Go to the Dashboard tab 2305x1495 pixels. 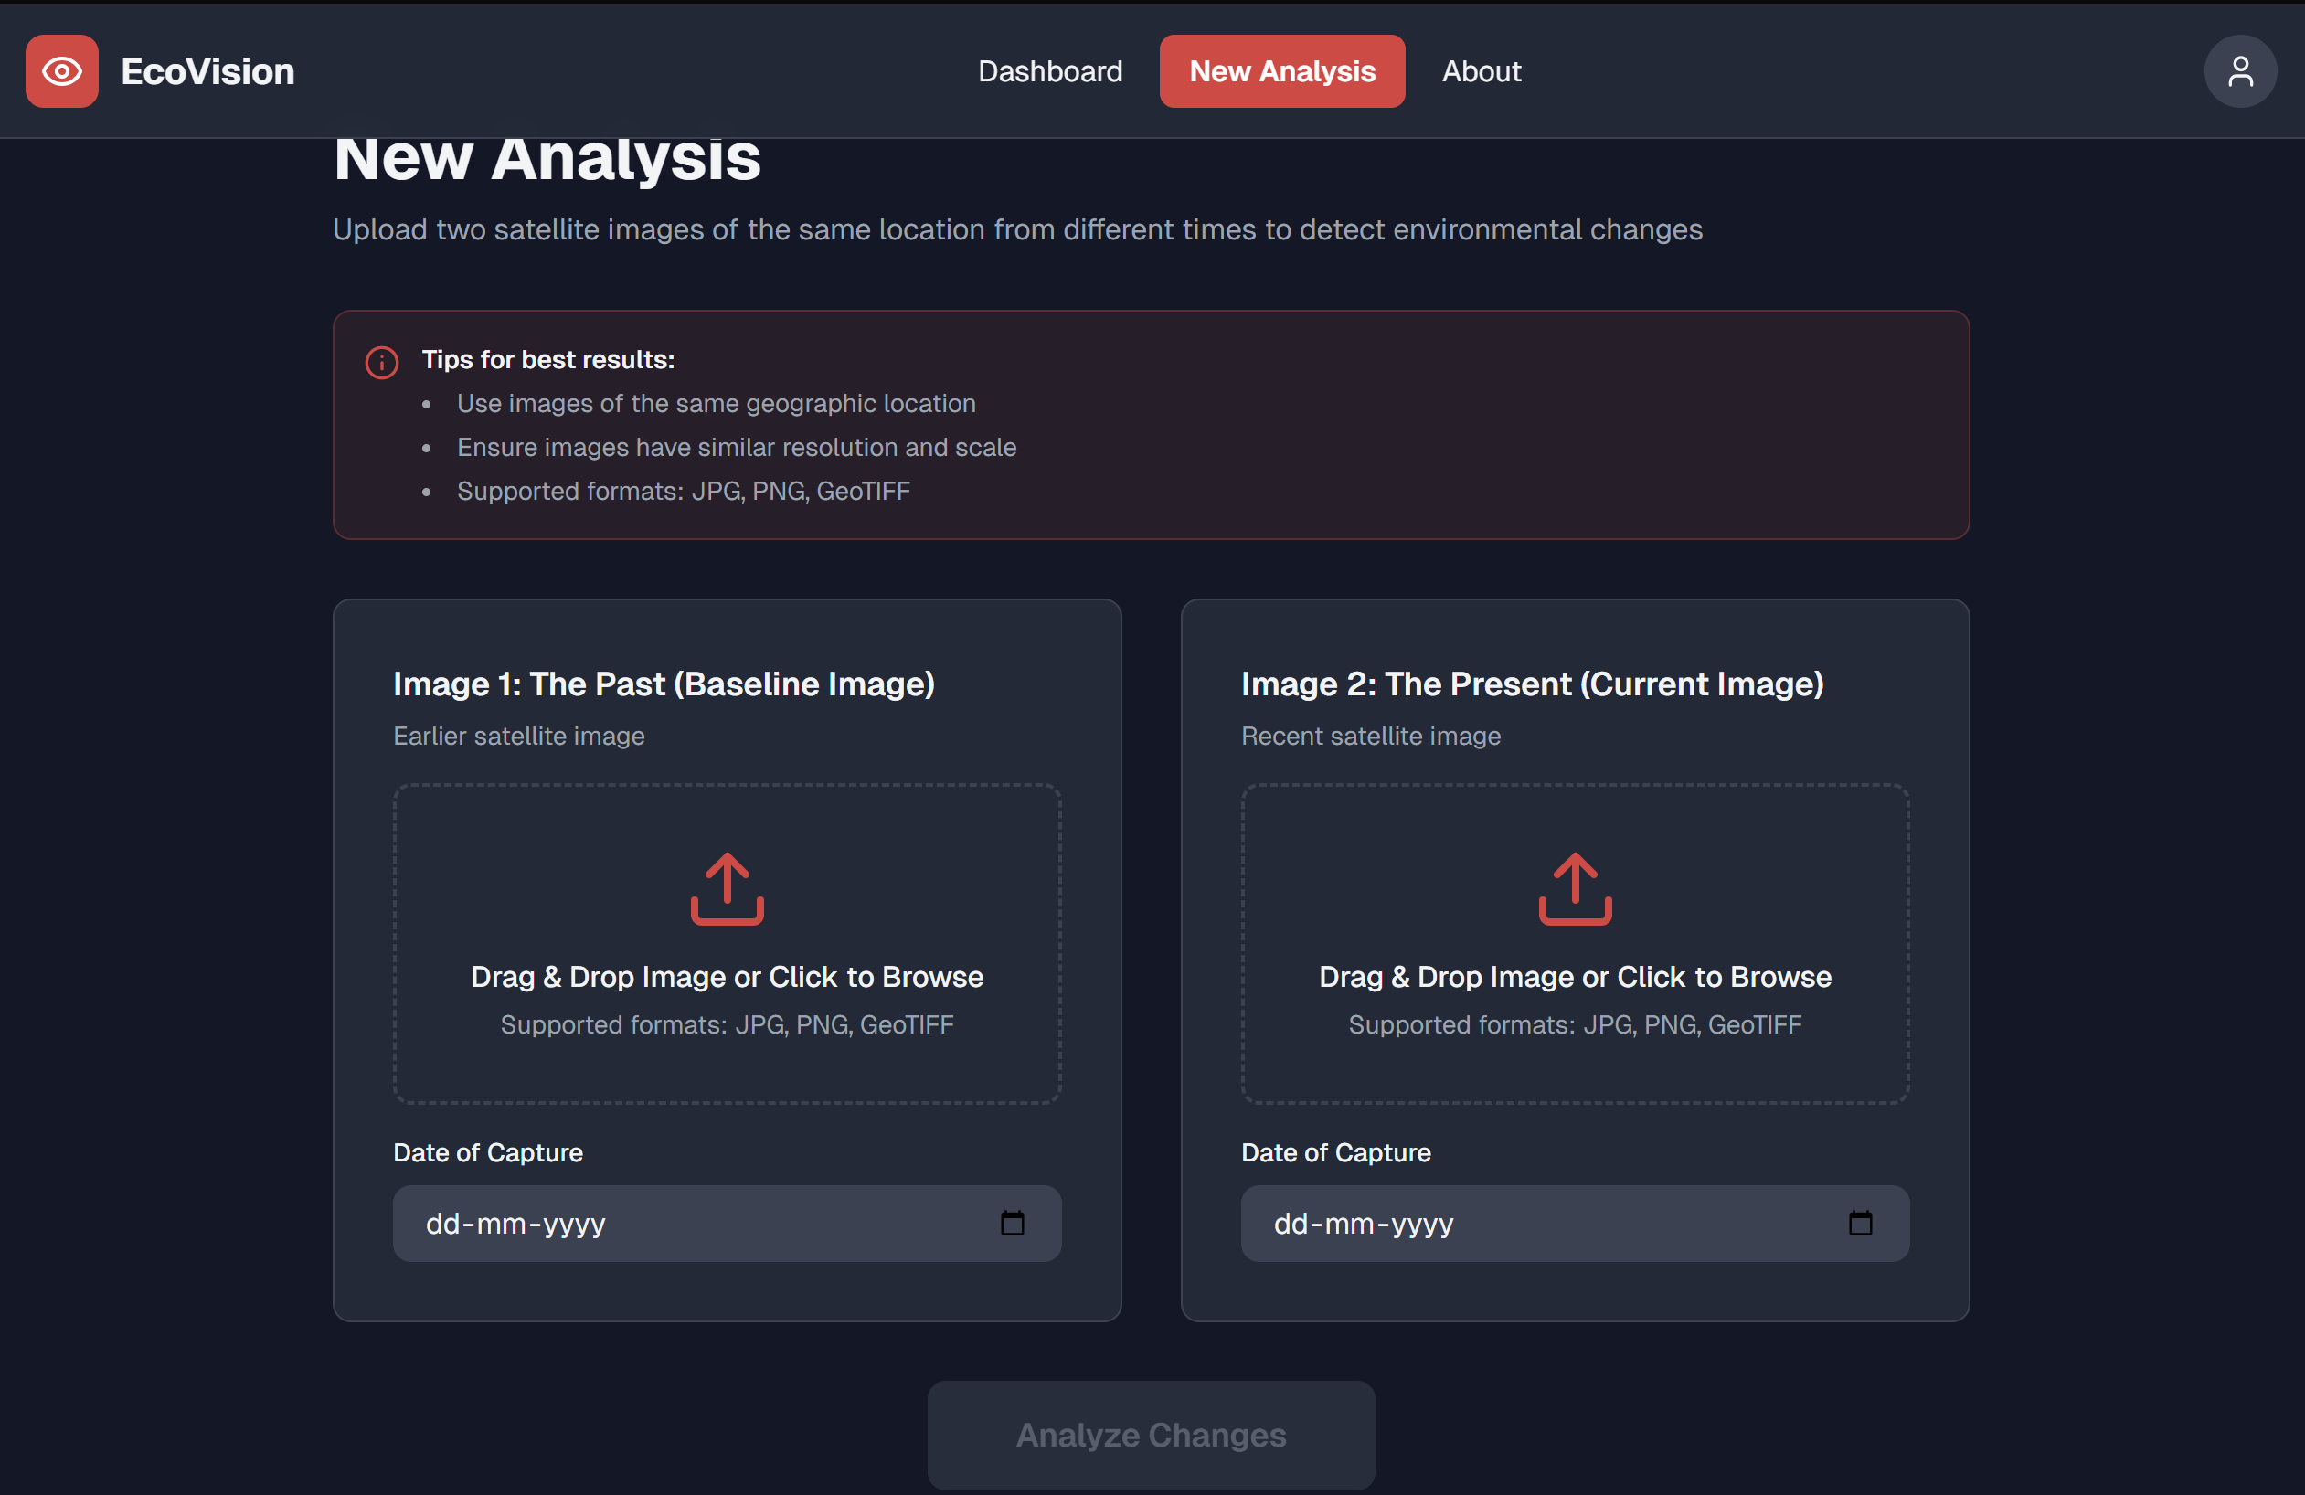click(x=1050, y=71)
